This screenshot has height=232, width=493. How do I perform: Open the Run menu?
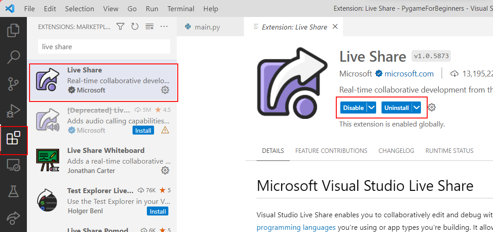click(152, 8)
